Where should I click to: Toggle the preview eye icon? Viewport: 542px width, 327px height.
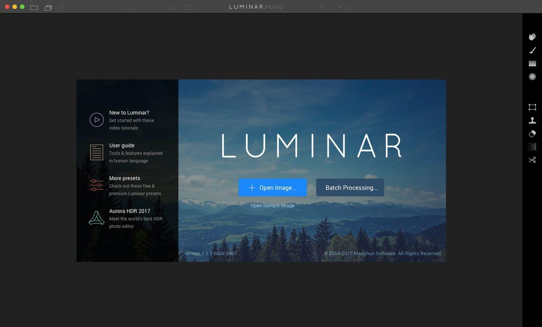pos(174,7)
